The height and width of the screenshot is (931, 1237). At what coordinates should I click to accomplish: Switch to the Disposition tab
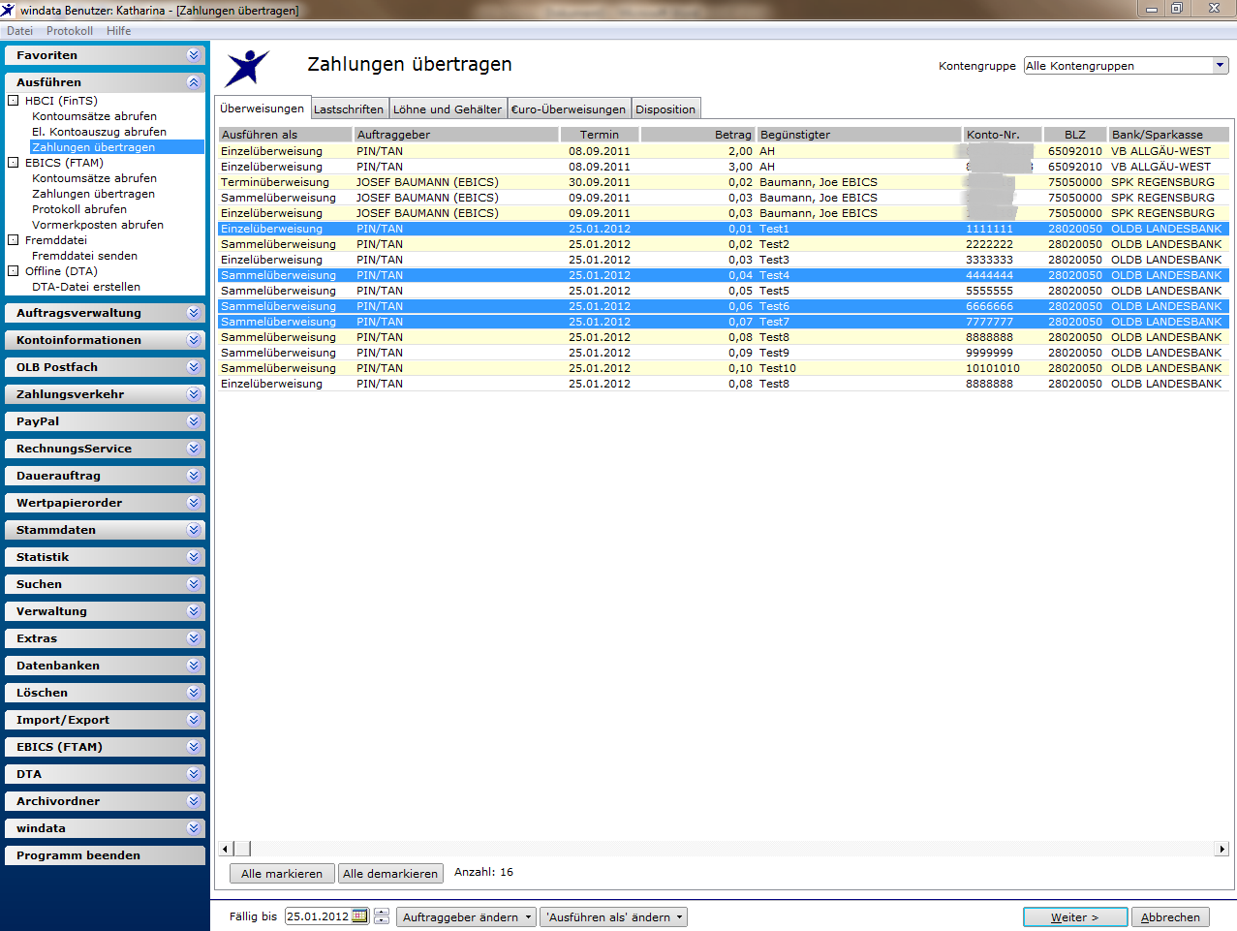[665, 109]
